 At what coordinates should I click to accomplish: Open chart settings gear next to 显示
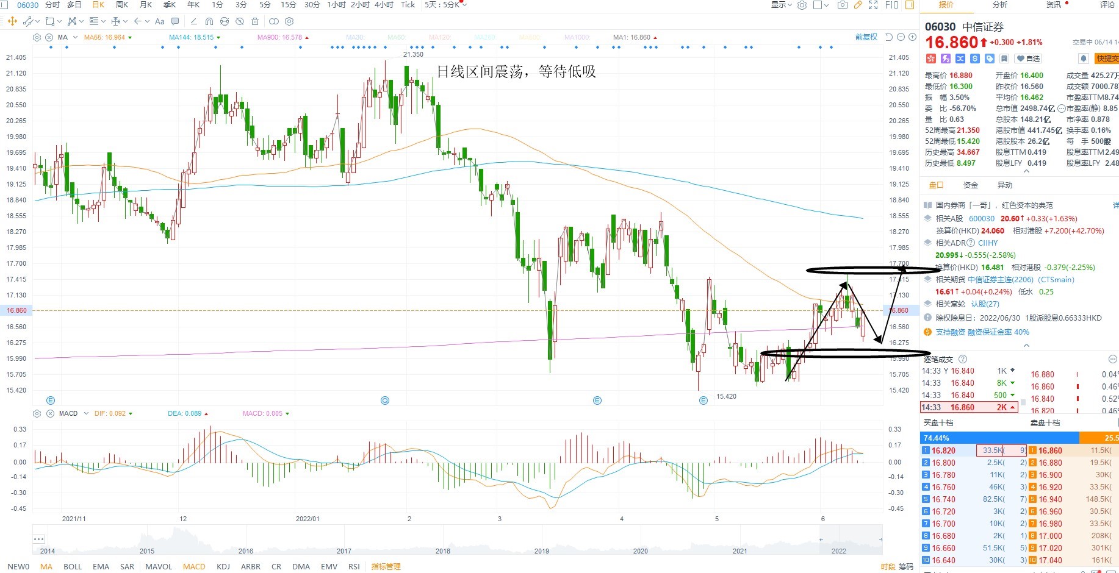tap(802, 5)
